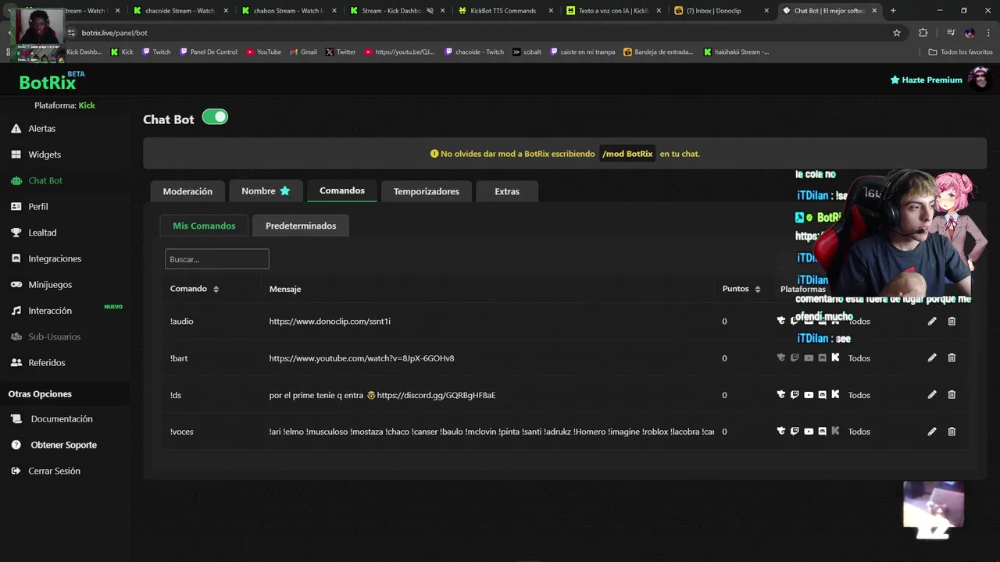1000x562 pixels.
Task: Show the Mis Comandos list
Action: (204, 226)
